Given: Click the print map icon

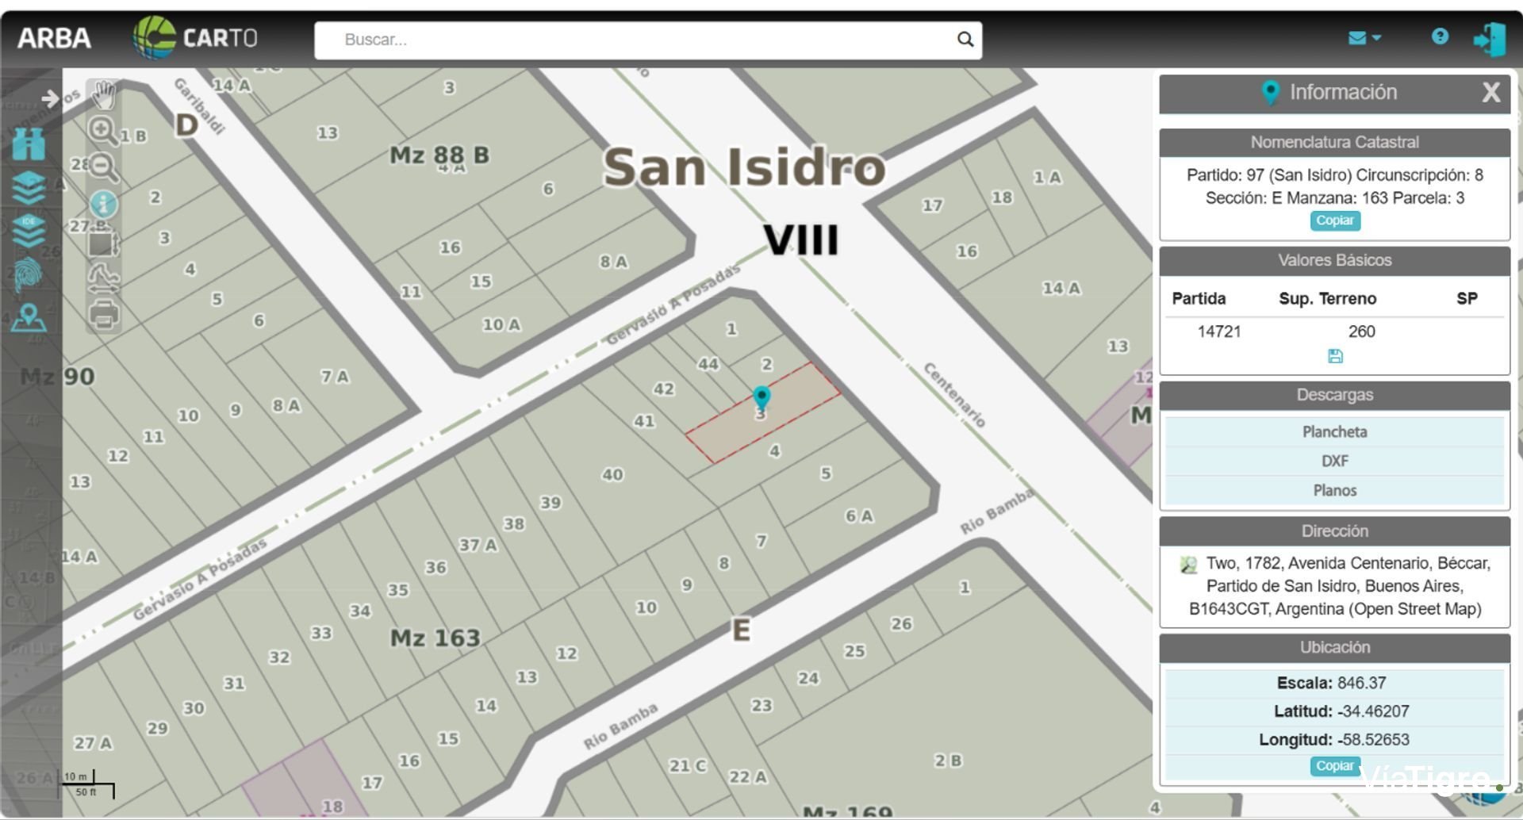Looking at the screenshot, I should pyautogui.click(x=104, y=315).
